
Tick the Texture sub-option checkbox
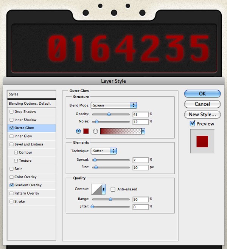[x=16, y=161]
